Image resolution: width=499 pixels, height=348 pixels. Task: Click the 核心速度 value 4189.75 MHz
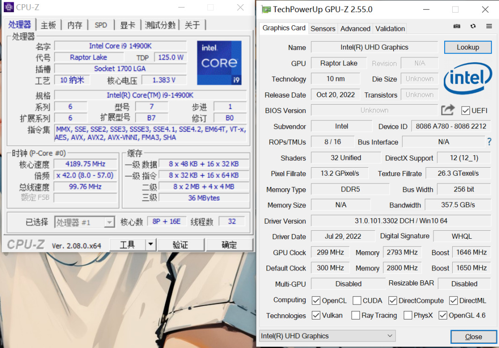point(85,164)
